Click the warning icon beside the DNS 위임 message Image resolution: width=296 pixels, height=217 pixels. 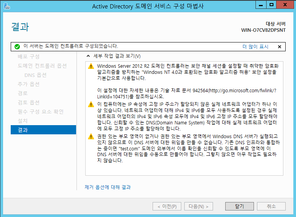(x=91, y=136)
